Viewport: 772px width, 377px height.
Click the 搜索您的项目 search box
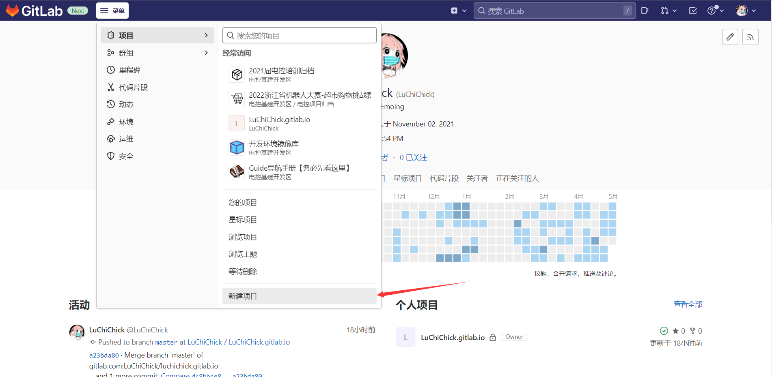tap(300, 35)
